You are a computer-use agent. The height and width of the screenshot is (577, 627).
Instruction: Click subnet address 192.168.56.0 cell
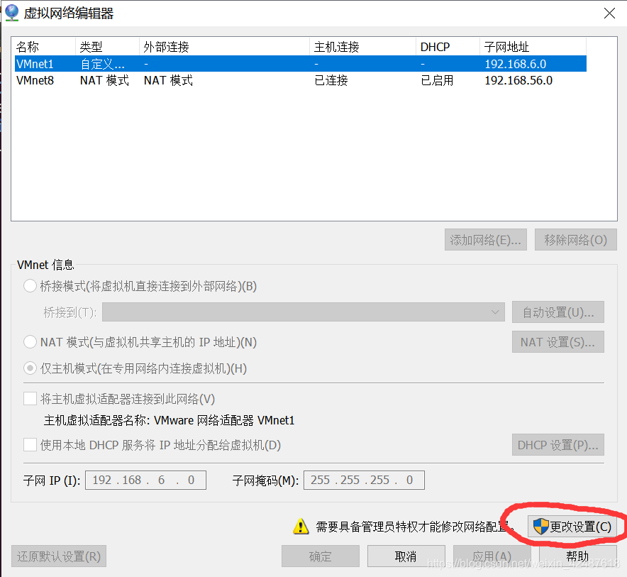point(518,80)
